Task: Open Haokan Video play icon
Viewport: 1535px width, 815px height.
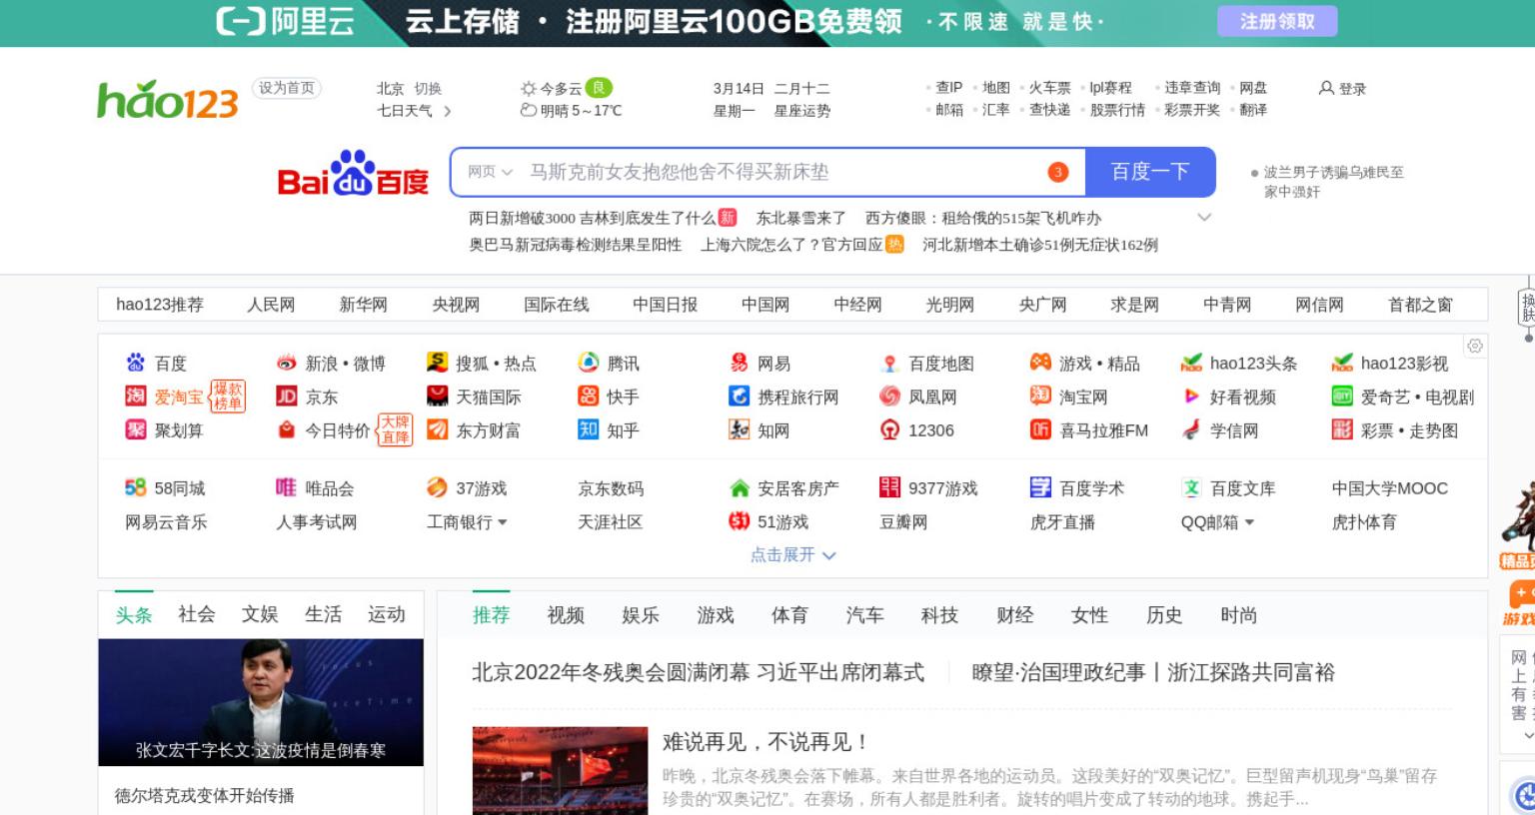Action: (x=1191, y=397)
